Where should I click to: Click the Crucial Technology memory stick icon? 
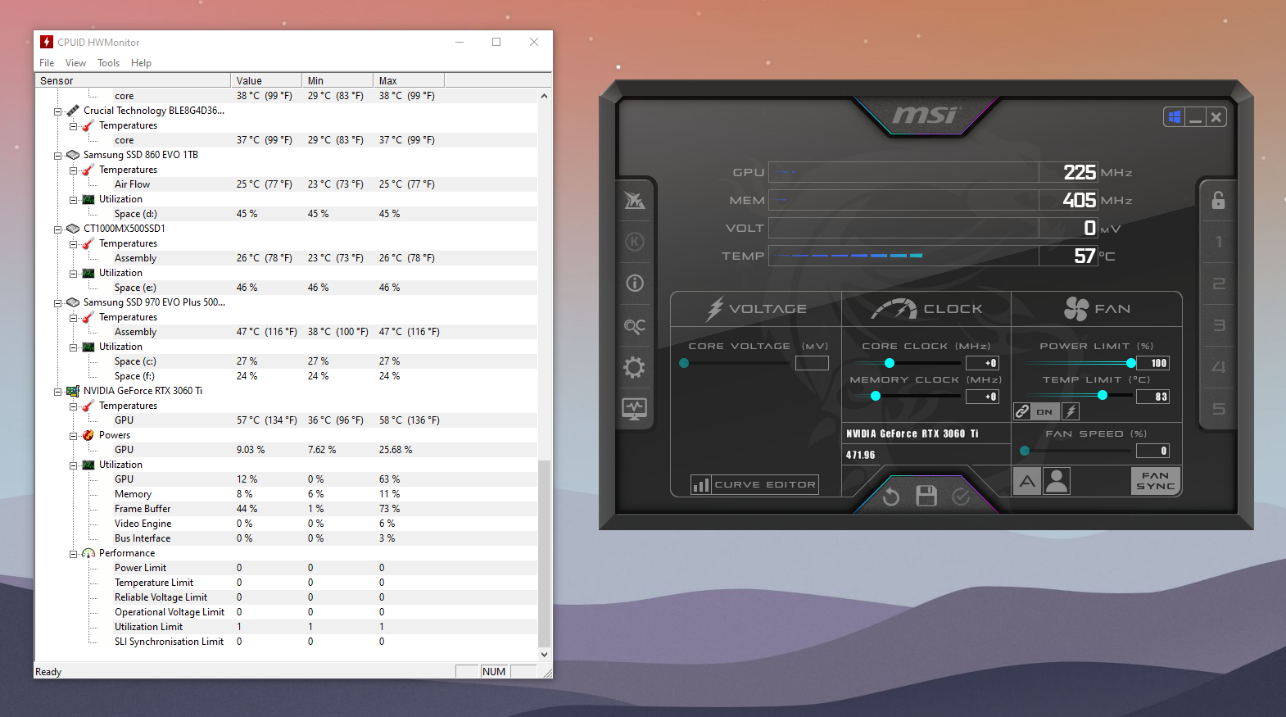pos(73,111)
